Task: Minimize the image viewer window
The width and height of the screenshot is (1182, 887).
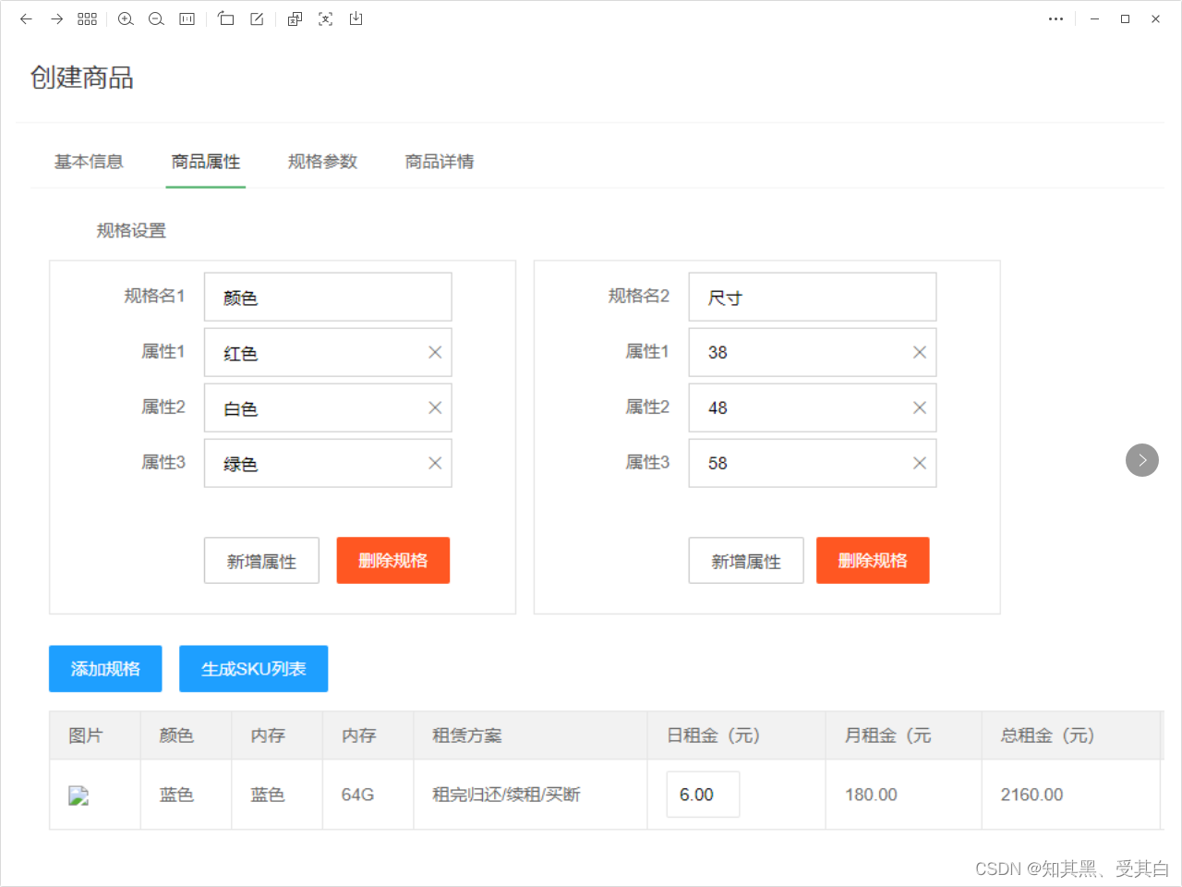Action: pos(1094,18)
